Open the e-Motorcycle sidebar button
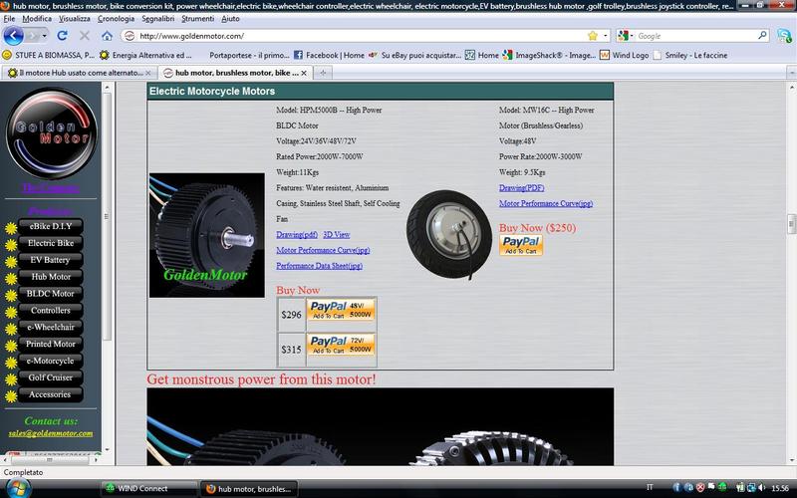 click(x=51, y=361)
